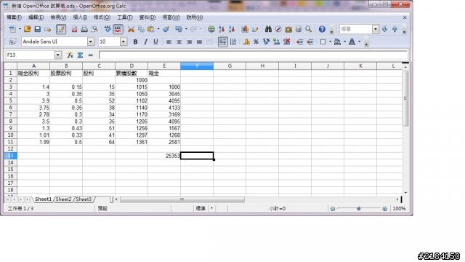Open Navigator compass icon
Viewport: 465px width, 262px height.
click(278, 29)
